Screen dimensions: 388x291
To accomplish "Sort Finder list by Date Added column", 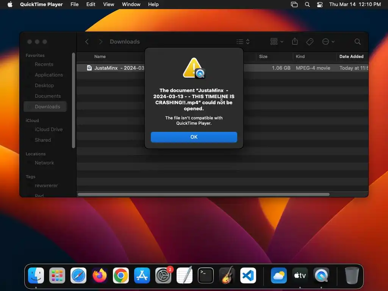I will click(351, 56).
